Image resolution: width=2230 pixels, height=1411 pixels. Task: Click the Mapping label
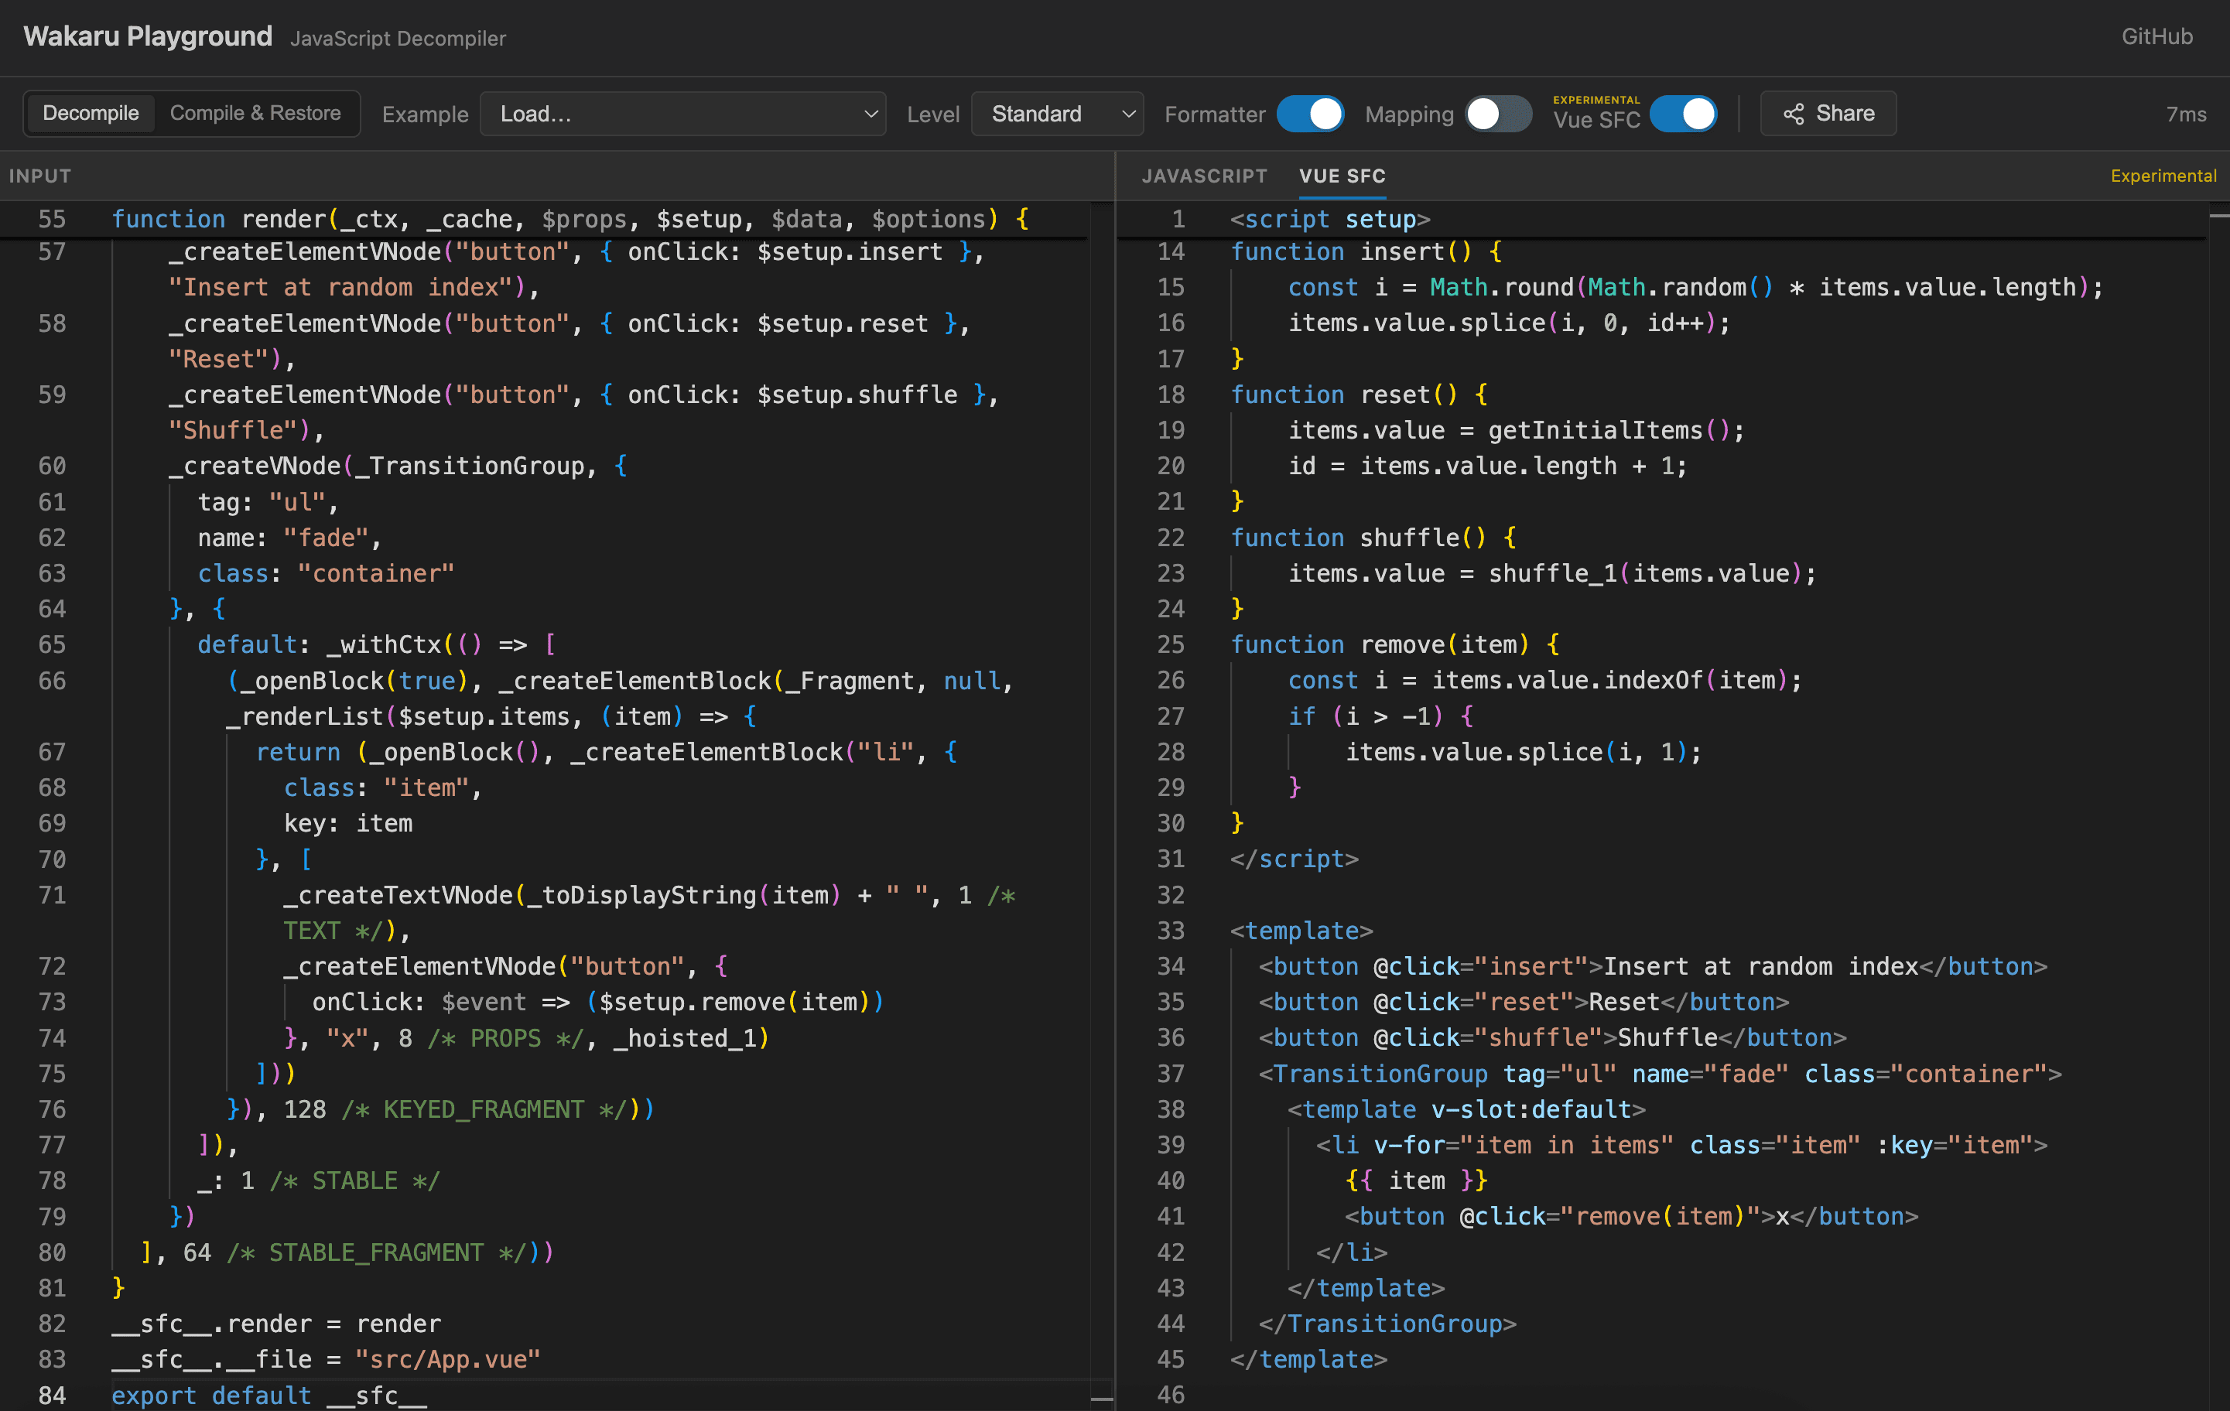click(1408, 114)
